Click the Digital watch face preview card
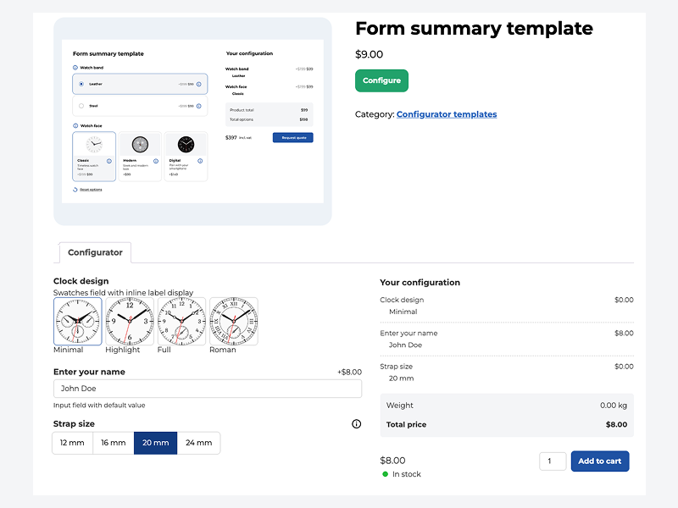 [186, 156]
